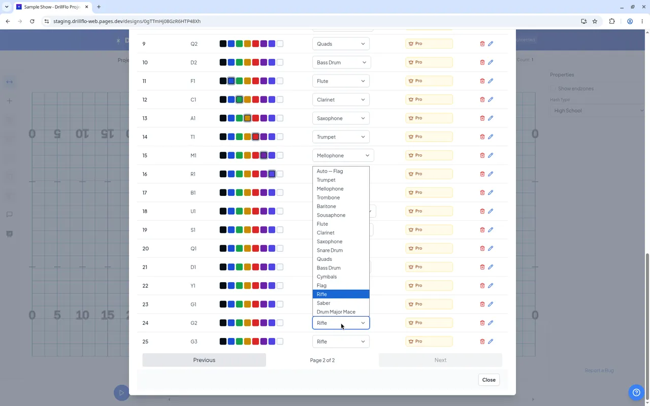Viewport: 650px width, 406px height.
Task: Choose the green swatch in row 21 D1
Action: pyautogui.click(x=239, y=267)
